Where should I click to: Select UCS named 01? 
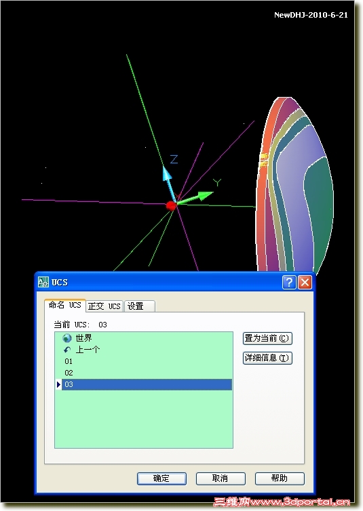coord(69,361)
